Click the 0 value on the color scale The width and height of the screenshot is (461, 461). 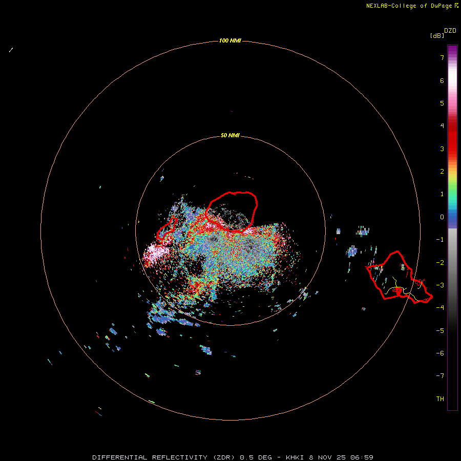coord(442,217)
